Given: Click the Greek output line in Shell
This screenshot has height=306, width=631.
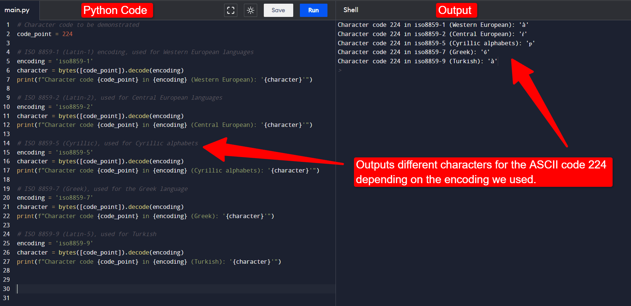Looking at the screenshot, I should pyautogui.click(x=413, y=52).
